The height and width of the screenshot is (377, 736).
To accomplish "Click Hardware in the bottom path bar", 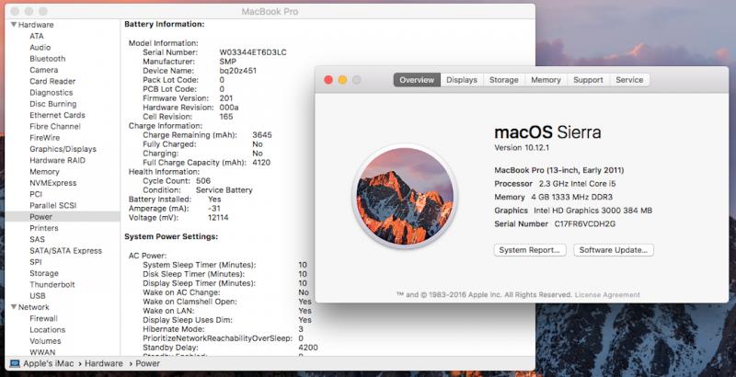I will click(104, 363).
